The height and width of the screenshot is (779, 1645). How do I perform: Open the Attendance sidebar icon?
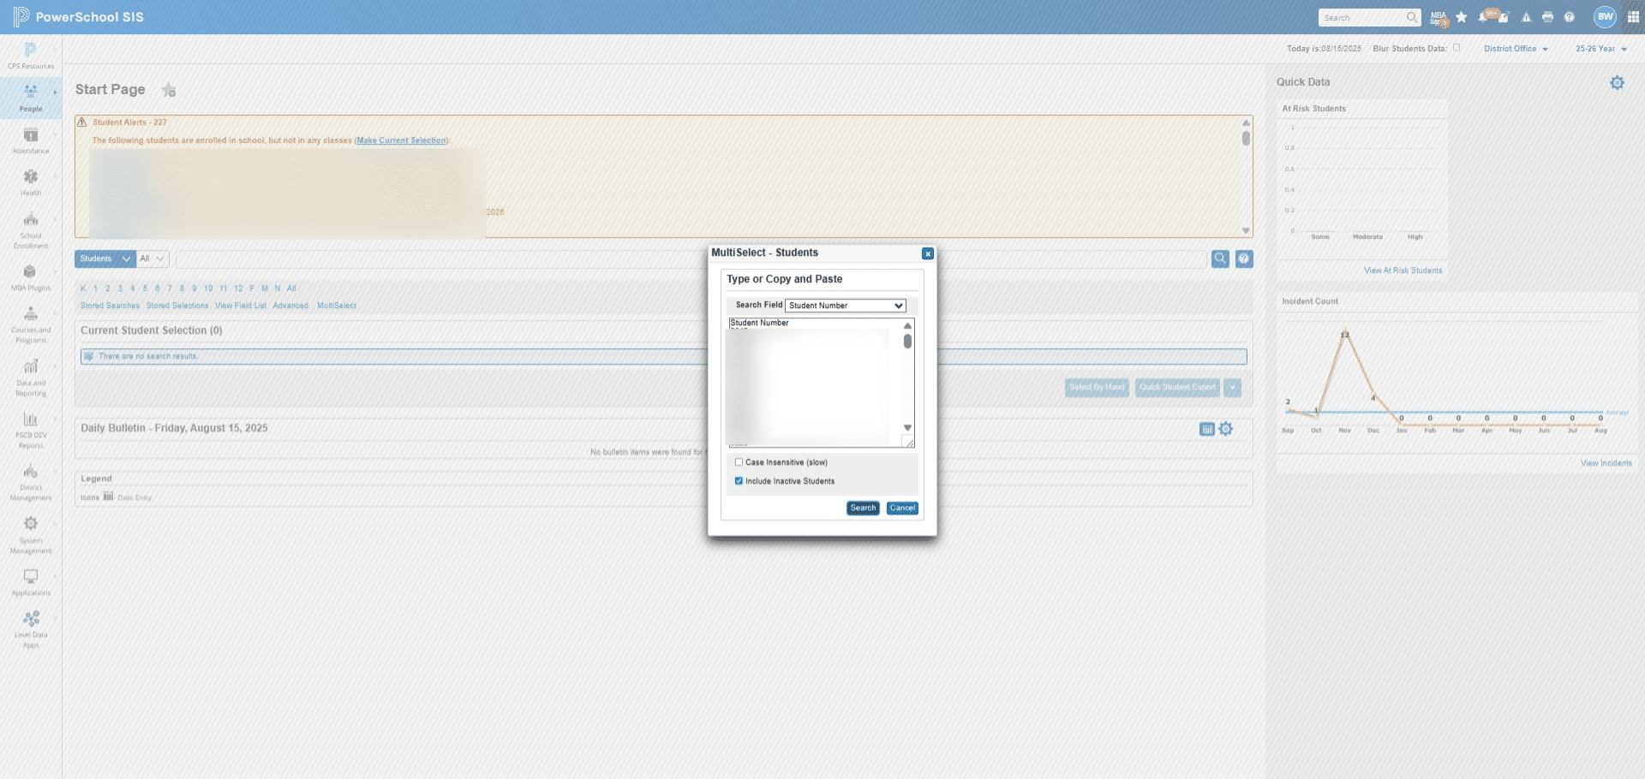coord(31,140)
